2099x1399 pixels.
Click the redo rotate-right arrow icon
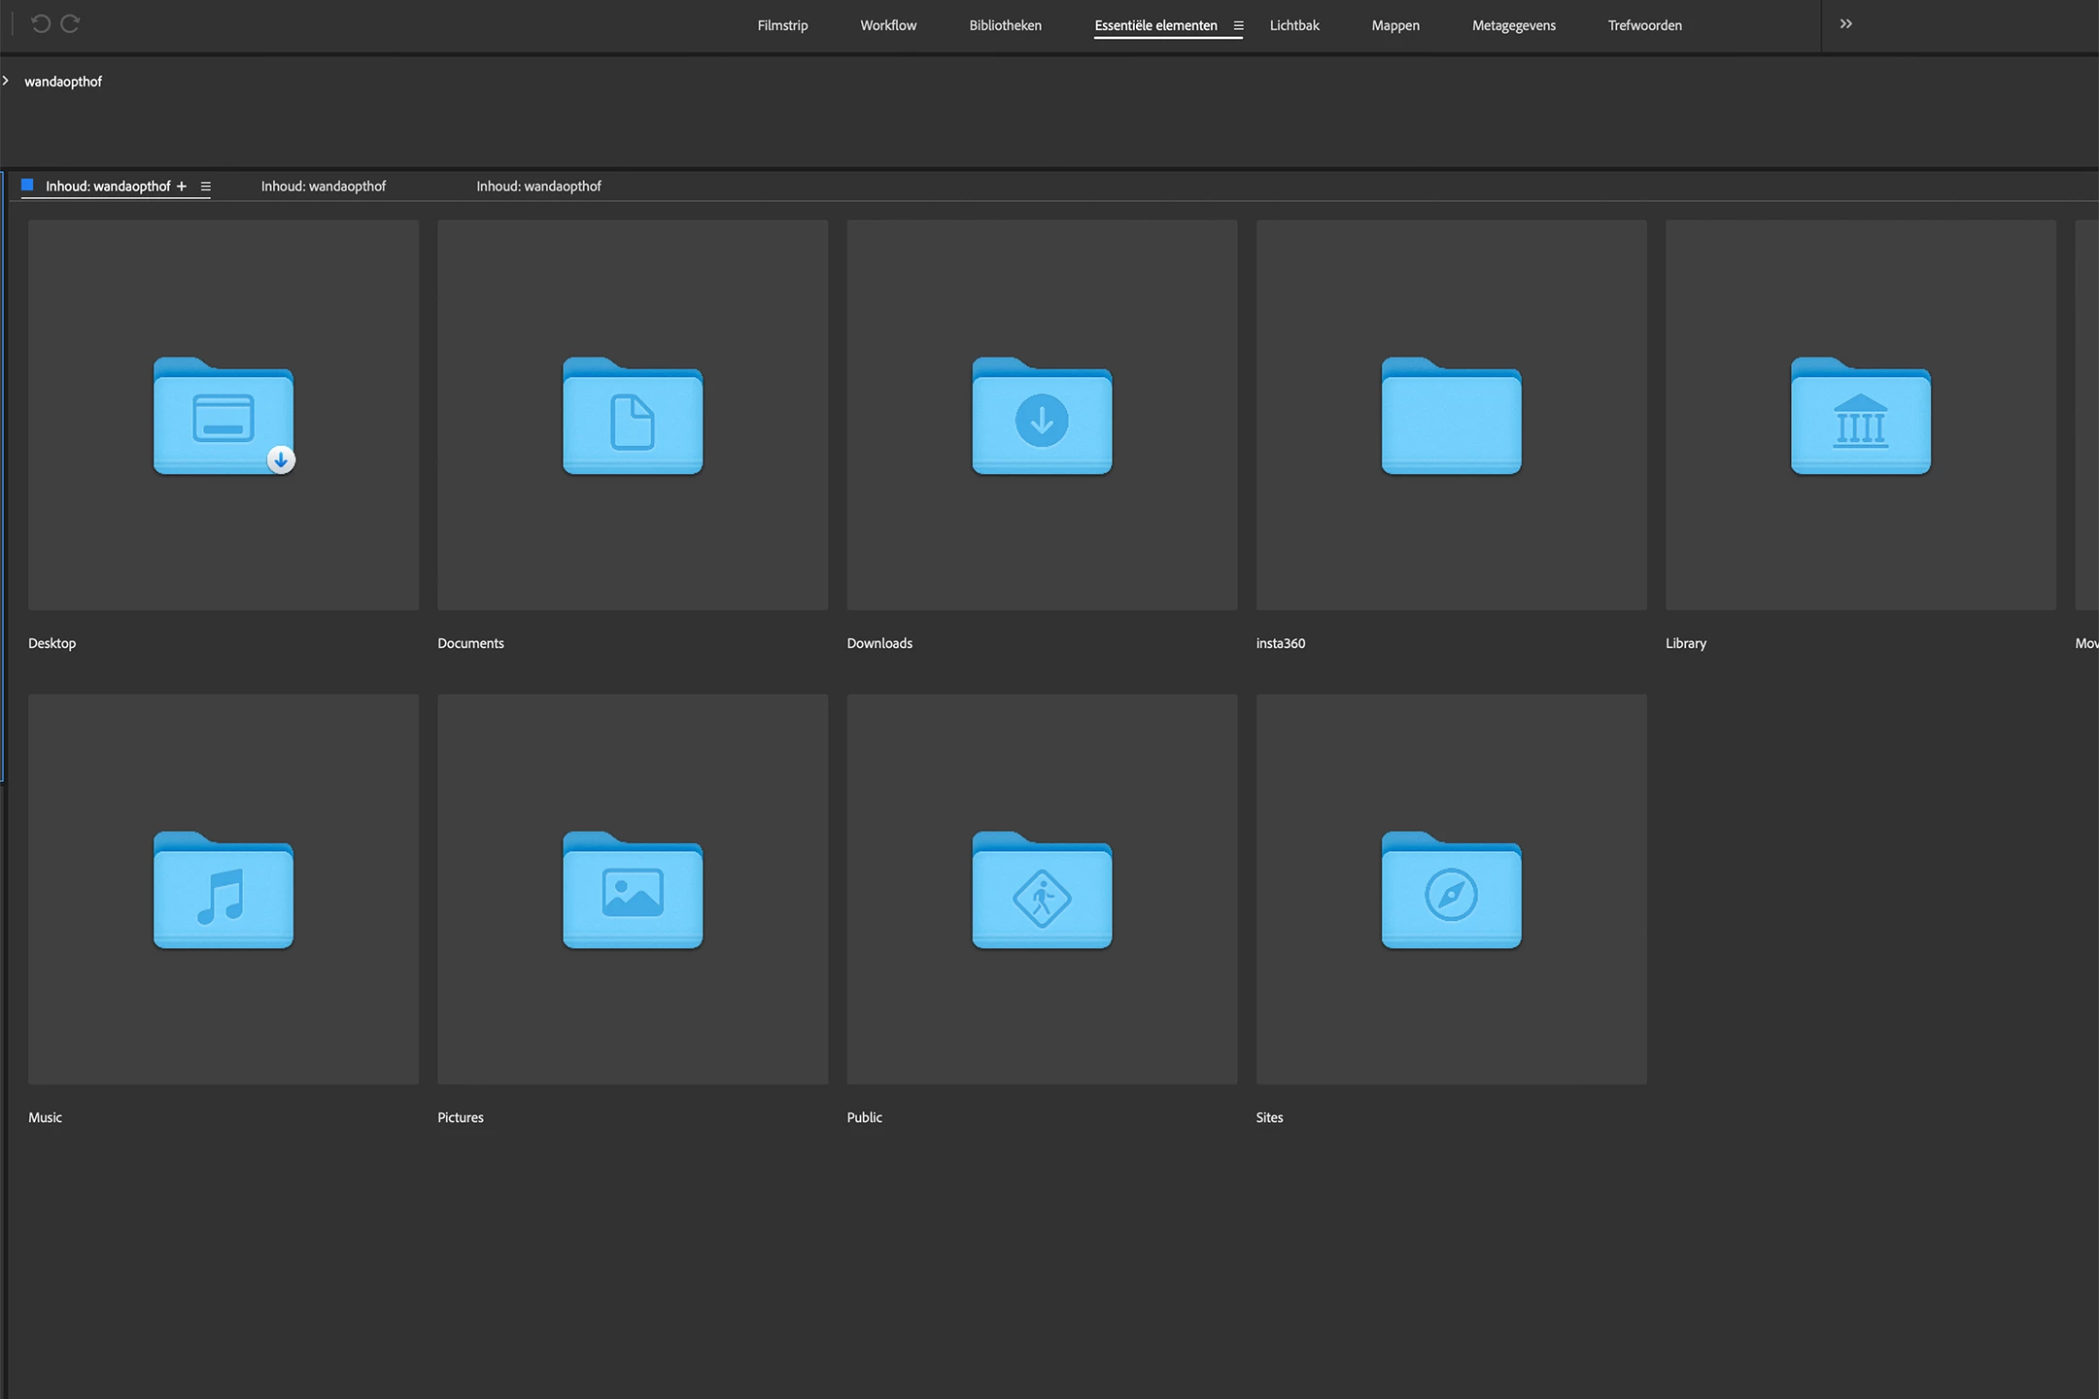[x=70, y=24]
